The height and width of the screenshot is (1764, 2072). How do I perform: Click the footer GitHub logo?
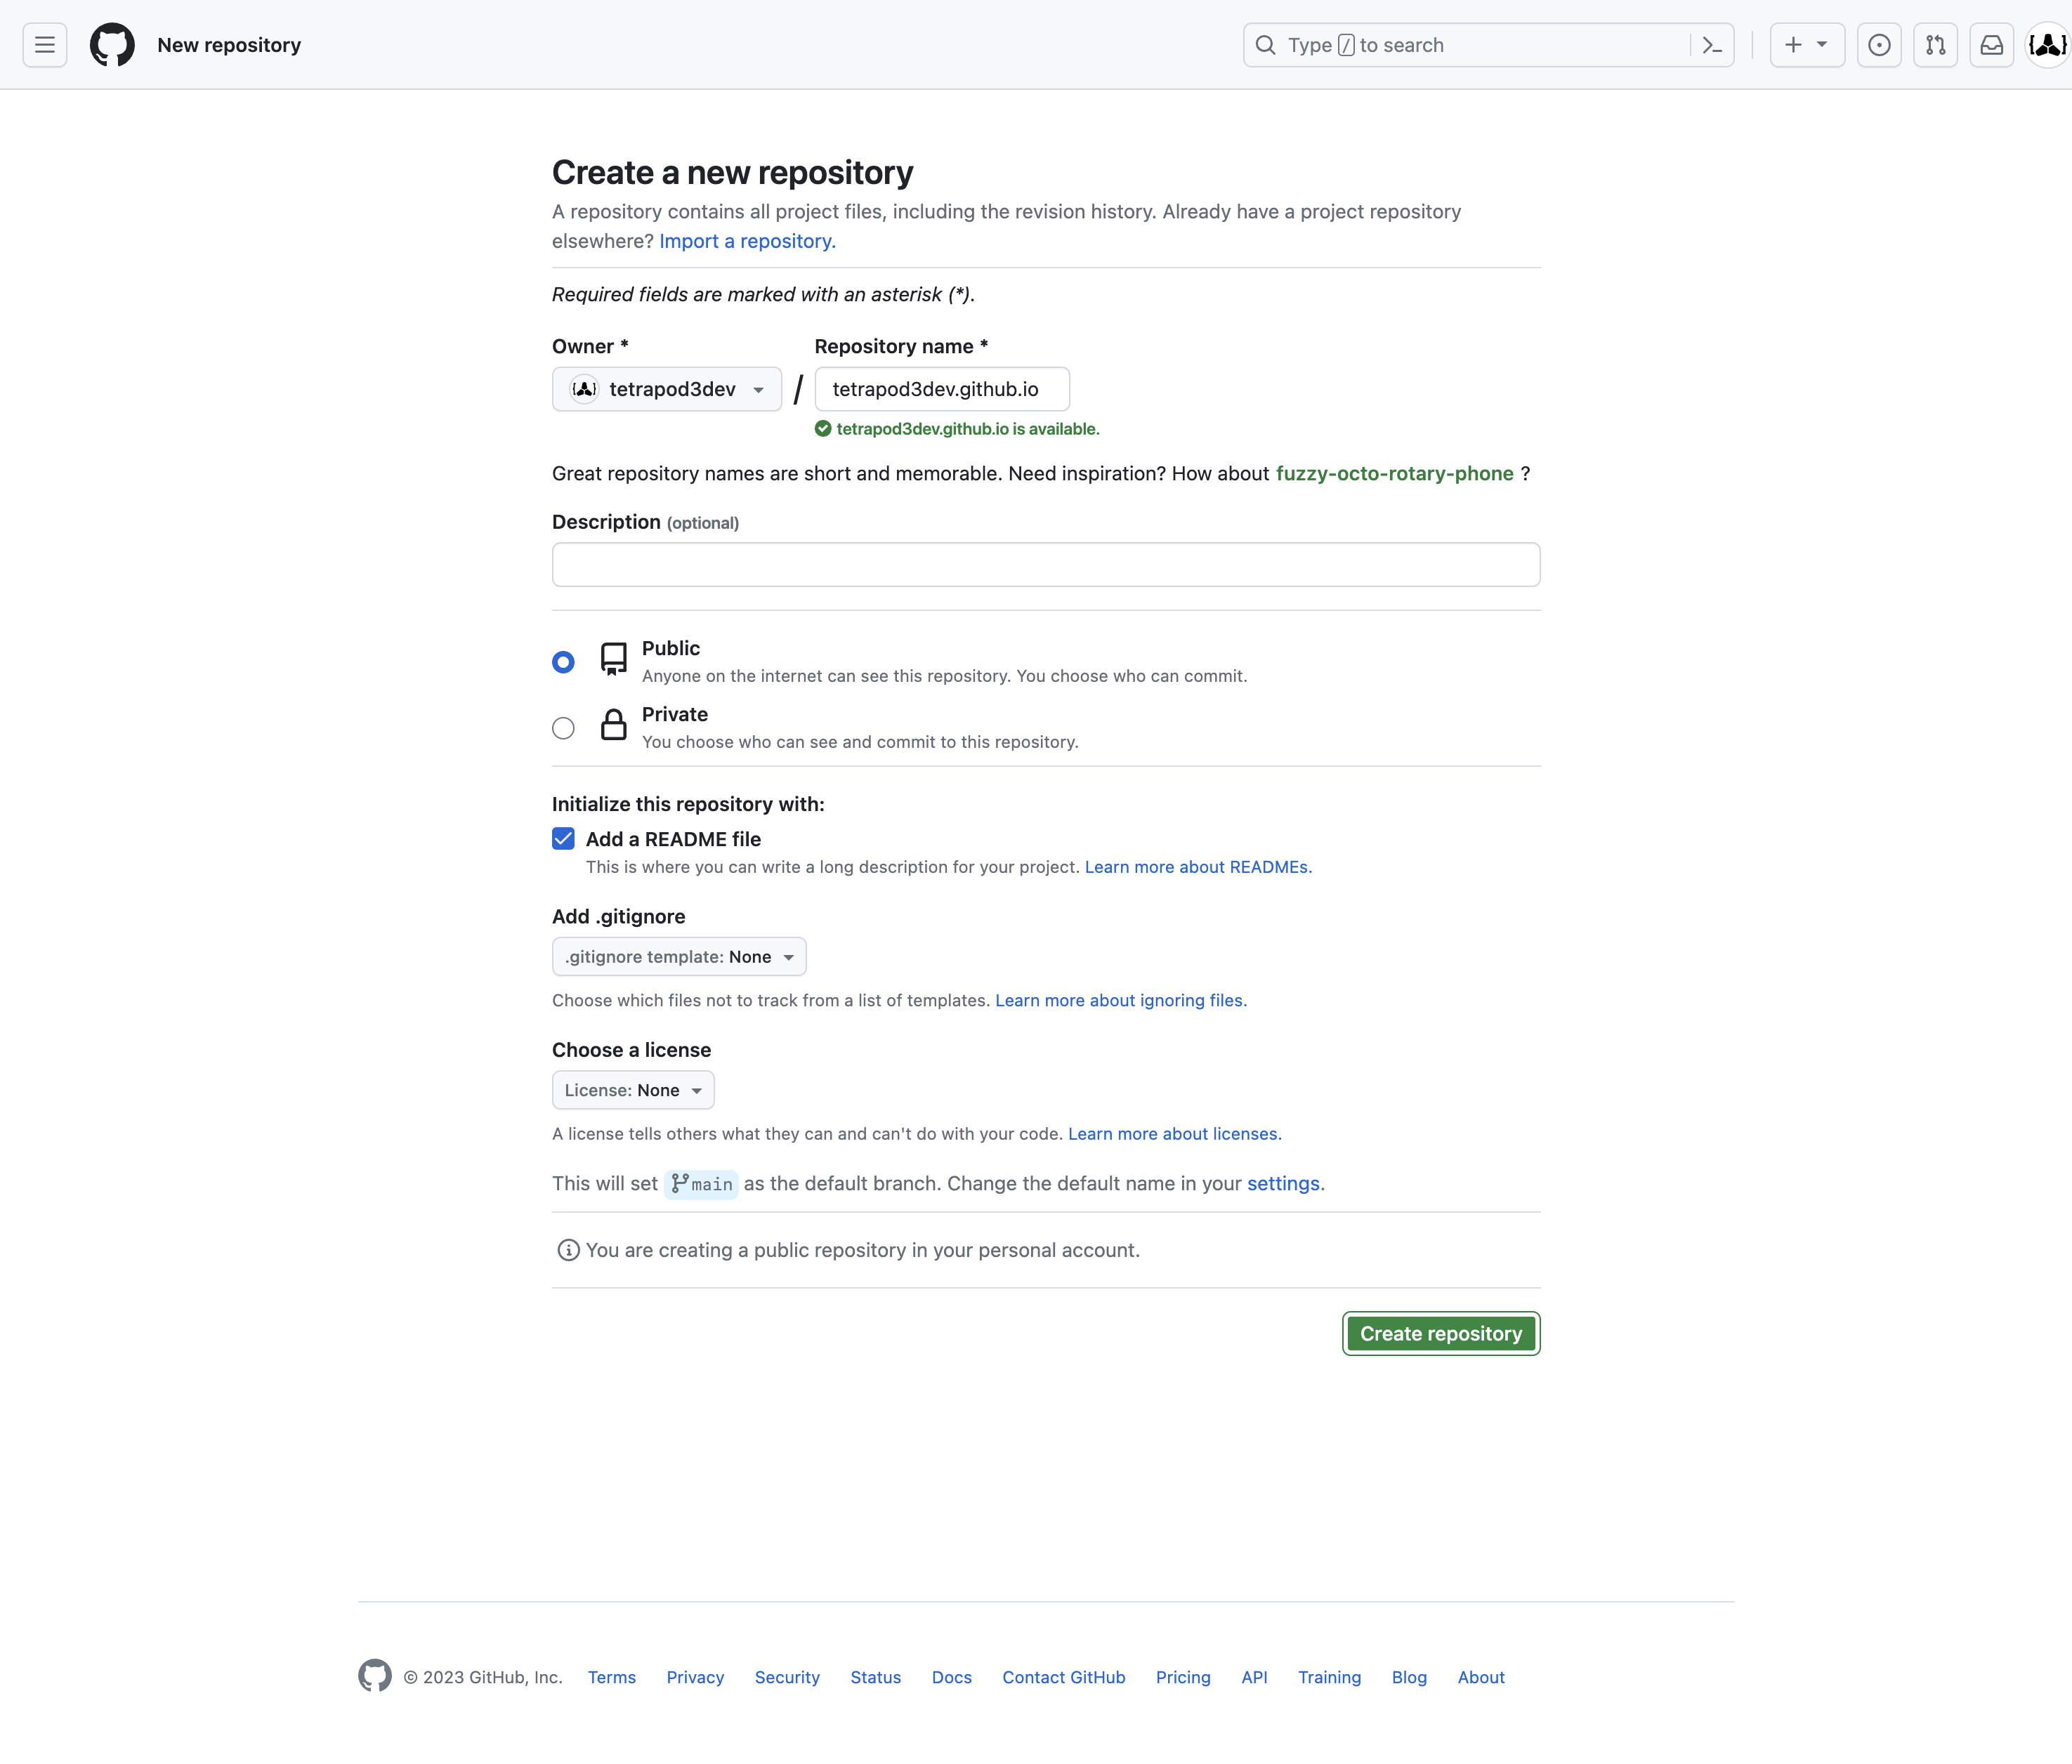pyautogui.click(x=375, y=1677)
